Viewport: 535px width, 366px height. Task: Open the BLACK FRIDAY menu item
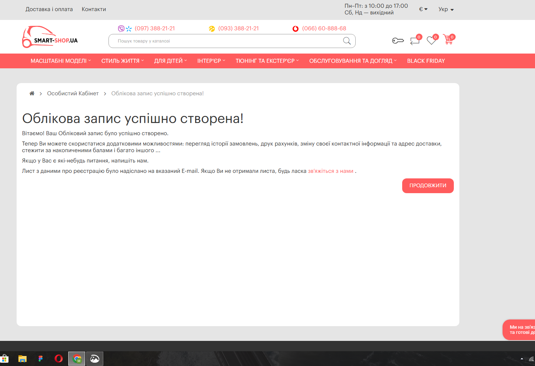[426, 61]
